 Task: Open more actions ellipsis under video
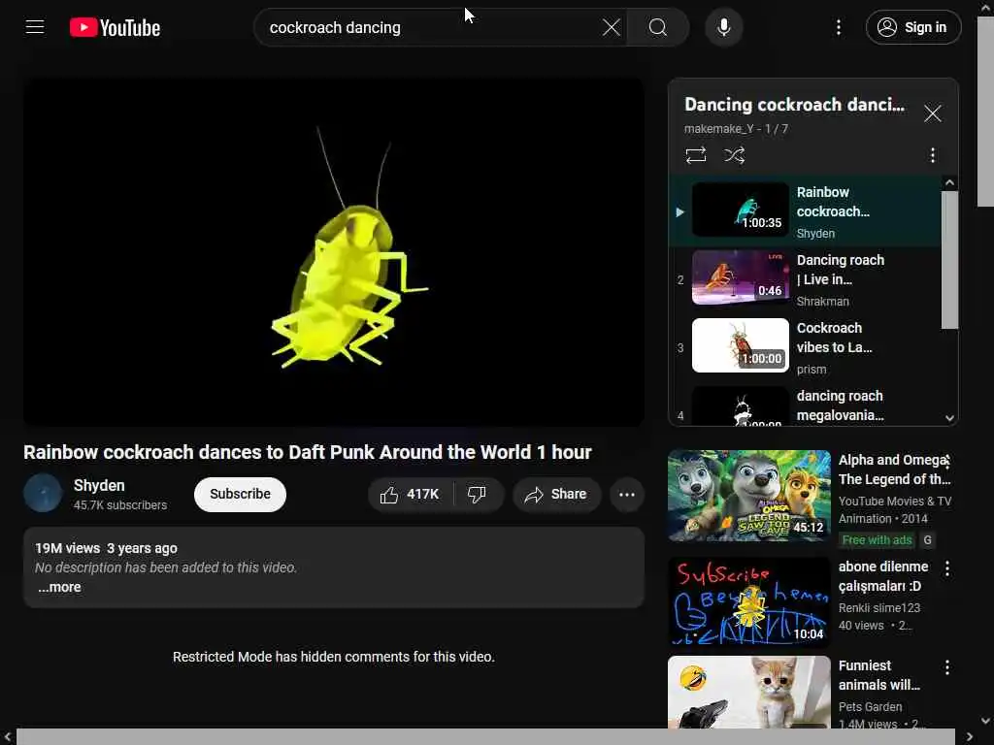coord(626,494)
